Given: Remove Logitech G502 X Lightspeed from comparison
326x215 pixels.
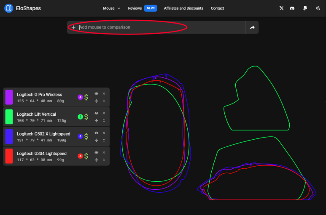Looking at the screenshot, I should click(x=104, y=133).
